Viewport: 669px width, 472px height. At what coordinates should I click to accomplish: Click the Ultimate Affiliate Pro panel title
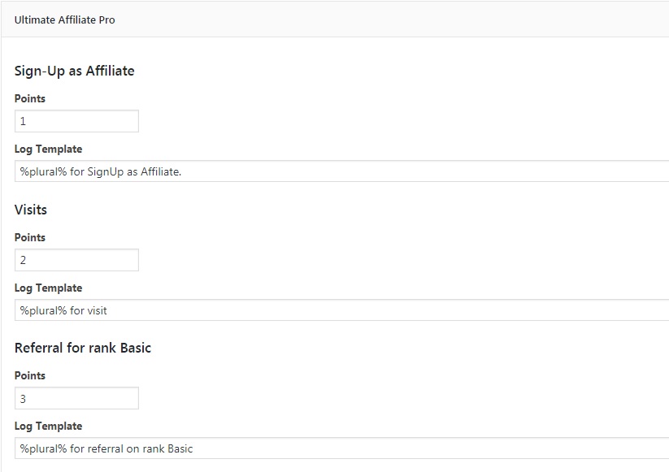(64, 19)
